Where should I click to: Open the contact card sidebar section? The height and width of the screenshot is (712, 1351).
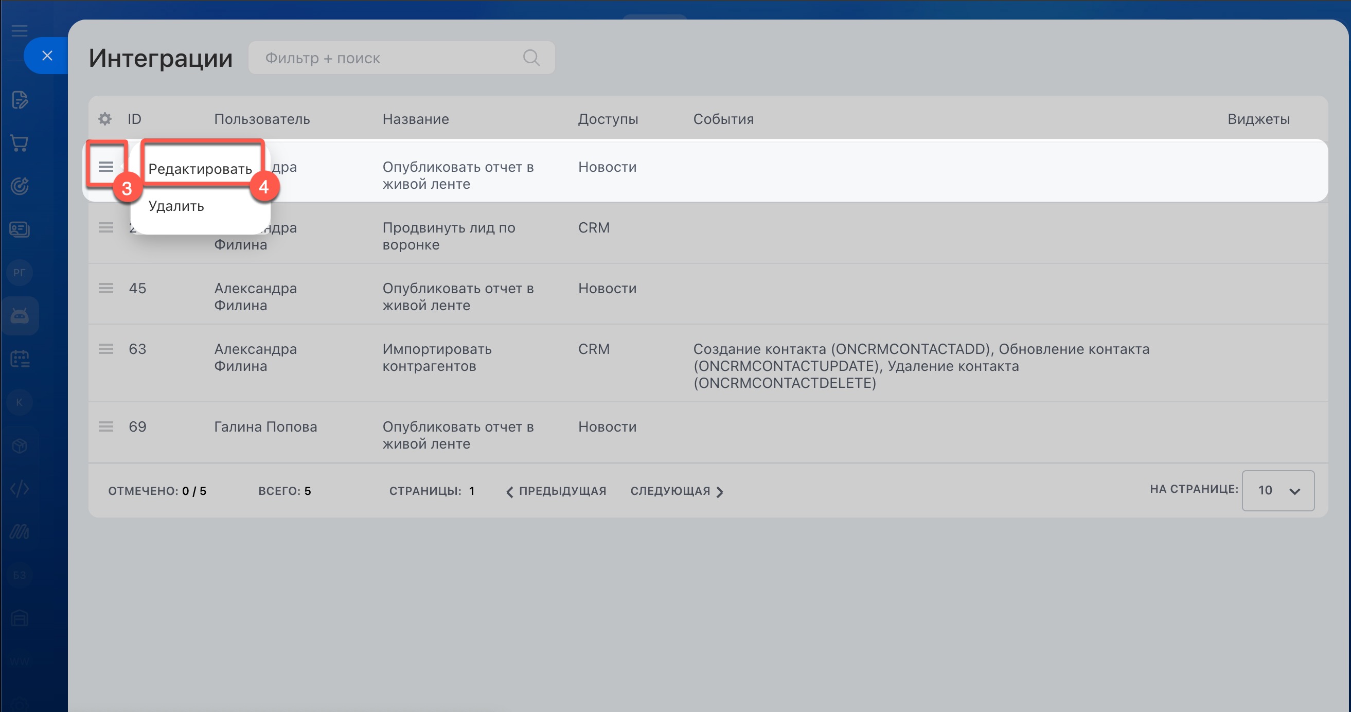[x=20, y=229]
